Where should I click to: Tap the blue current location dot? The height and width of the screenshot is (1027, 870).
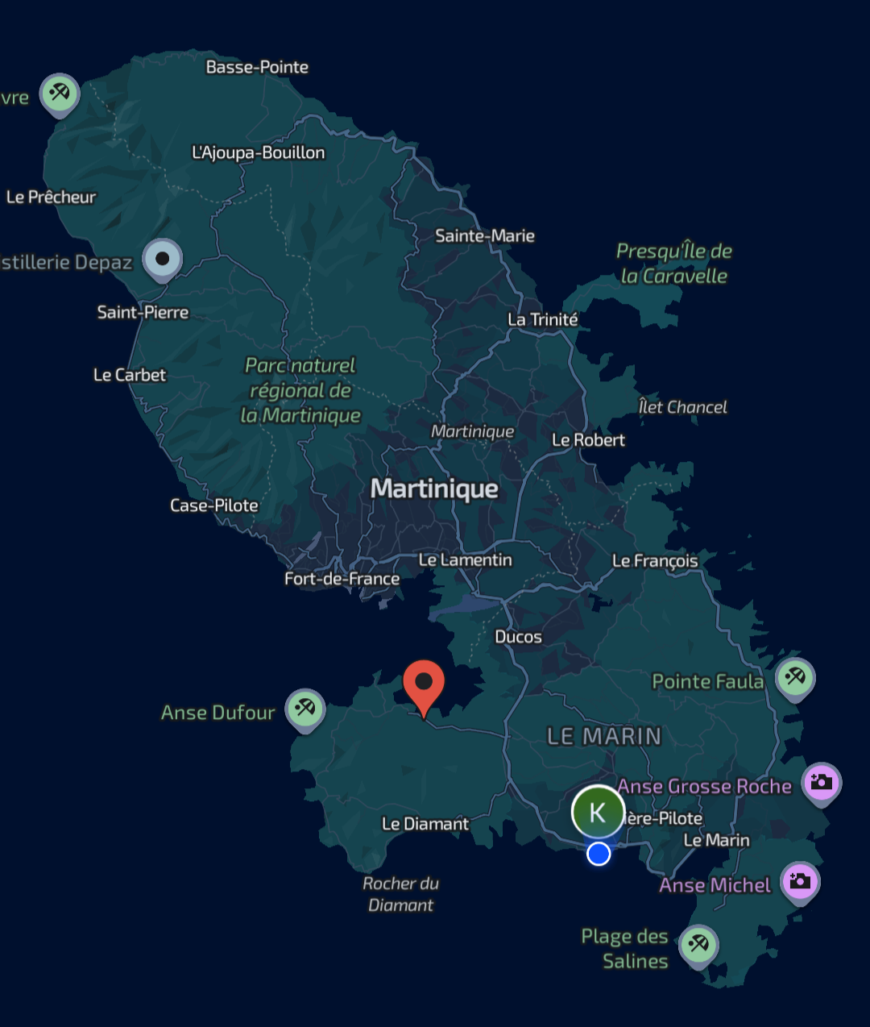pos(599,854)
